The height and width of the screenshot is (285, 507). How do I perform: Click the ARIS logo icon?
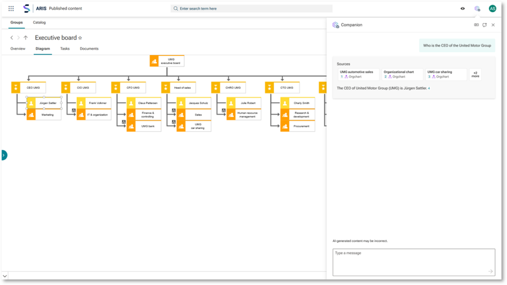click(x=27, y=8)
